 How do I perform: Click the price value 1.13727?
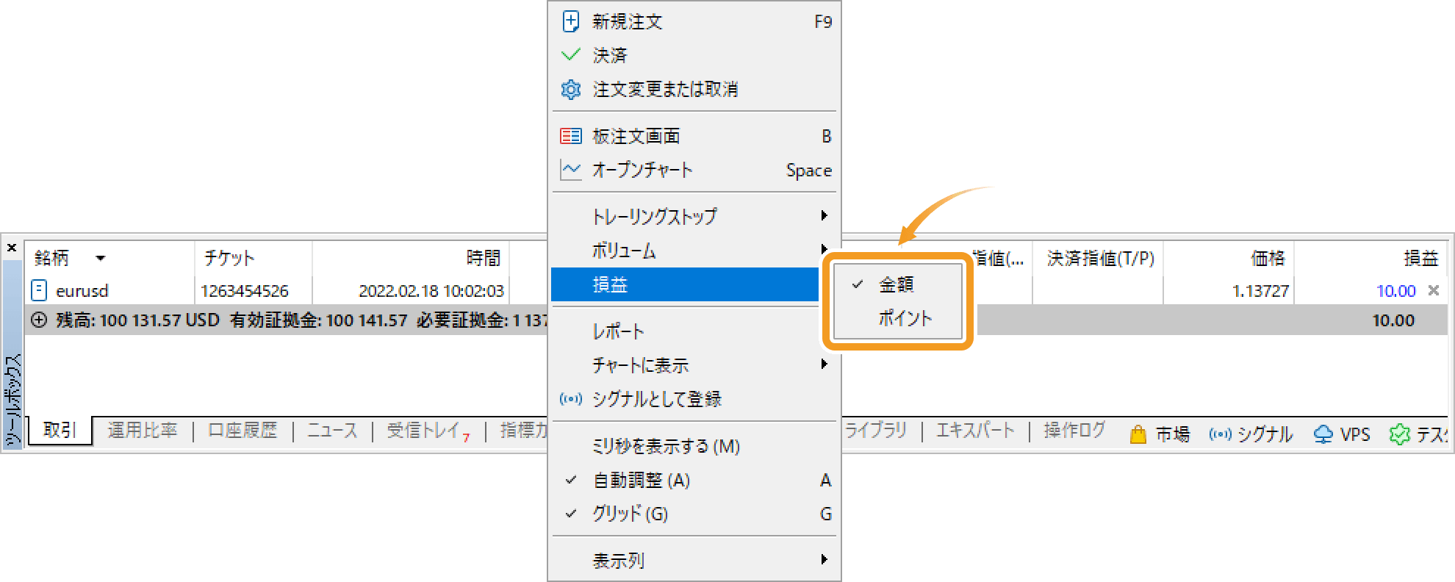pyautogui.click(x=1261, y=291)
